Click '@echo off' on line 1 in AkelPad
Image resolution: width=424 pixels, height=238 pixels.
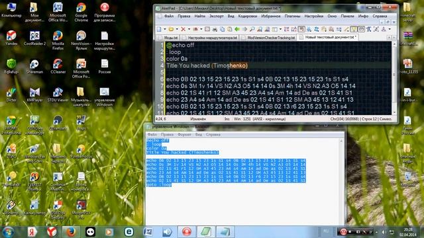(180, 45)
